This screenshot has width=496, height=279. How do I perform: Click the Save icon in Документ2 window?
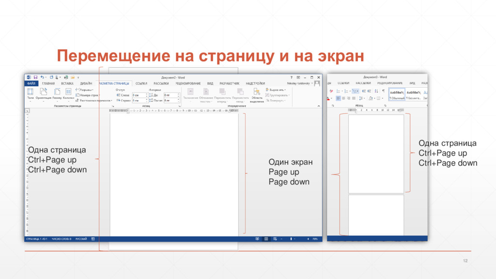pyautogui.click(x=35, y=77)
